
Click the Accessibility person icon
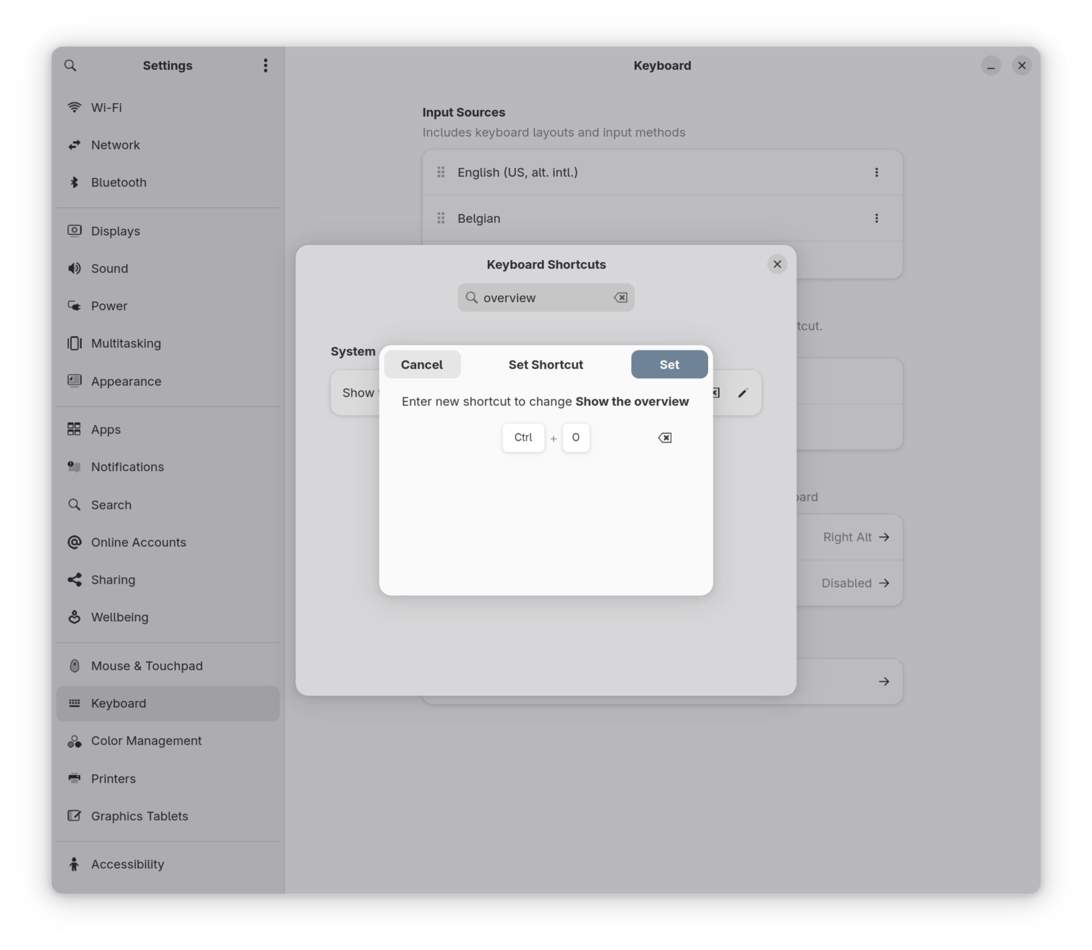(74, 864)
